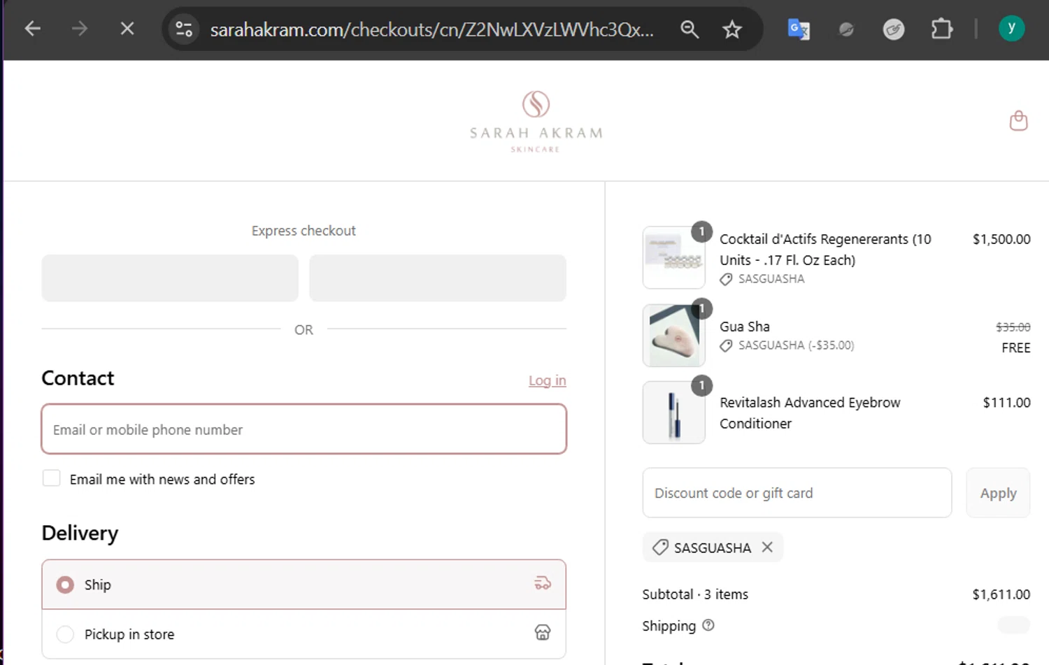Select the Ship delivery option

coord(304,585)
